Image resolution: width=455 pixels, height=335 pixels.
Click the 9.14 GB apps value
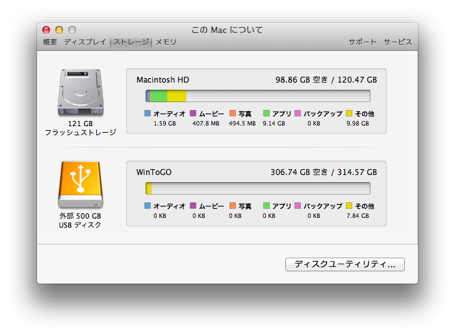click(x=274, y=124)
